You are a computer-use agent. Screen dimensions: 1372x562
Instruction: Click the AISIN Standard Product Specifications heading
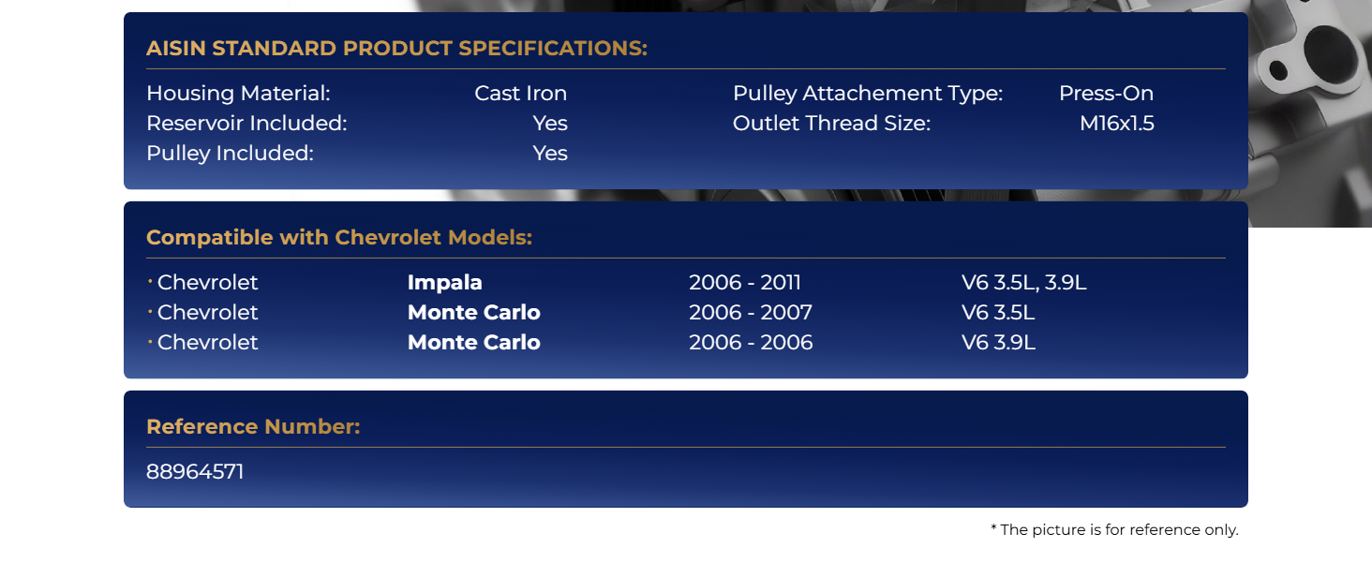pyautogui.click(x=396, y=49)
